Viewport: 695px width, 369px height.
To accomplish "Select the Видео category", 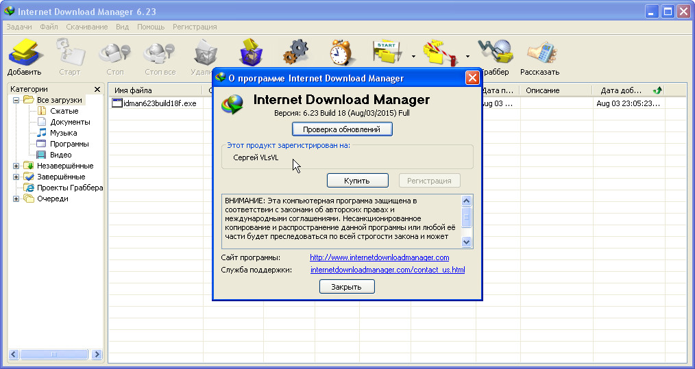I will click(60, 155).
